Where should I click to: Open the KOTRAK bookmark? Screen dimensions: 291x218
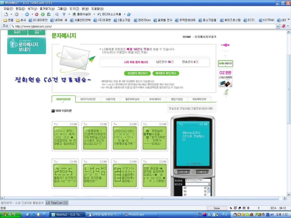click(267, 20)
